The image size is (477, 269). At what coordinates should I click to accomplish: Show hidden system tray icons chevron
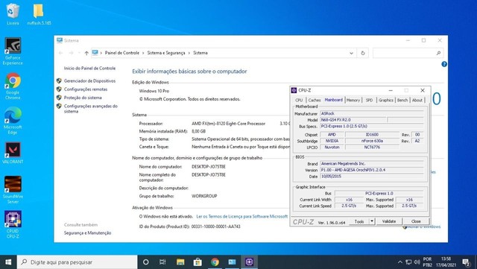pyautogui.click(x=399, y=262)
